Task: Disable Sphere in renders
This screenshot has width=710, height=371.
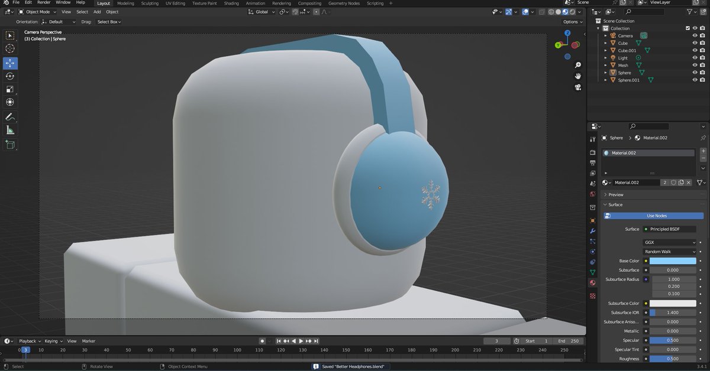Action: click(x=702, y=73)
